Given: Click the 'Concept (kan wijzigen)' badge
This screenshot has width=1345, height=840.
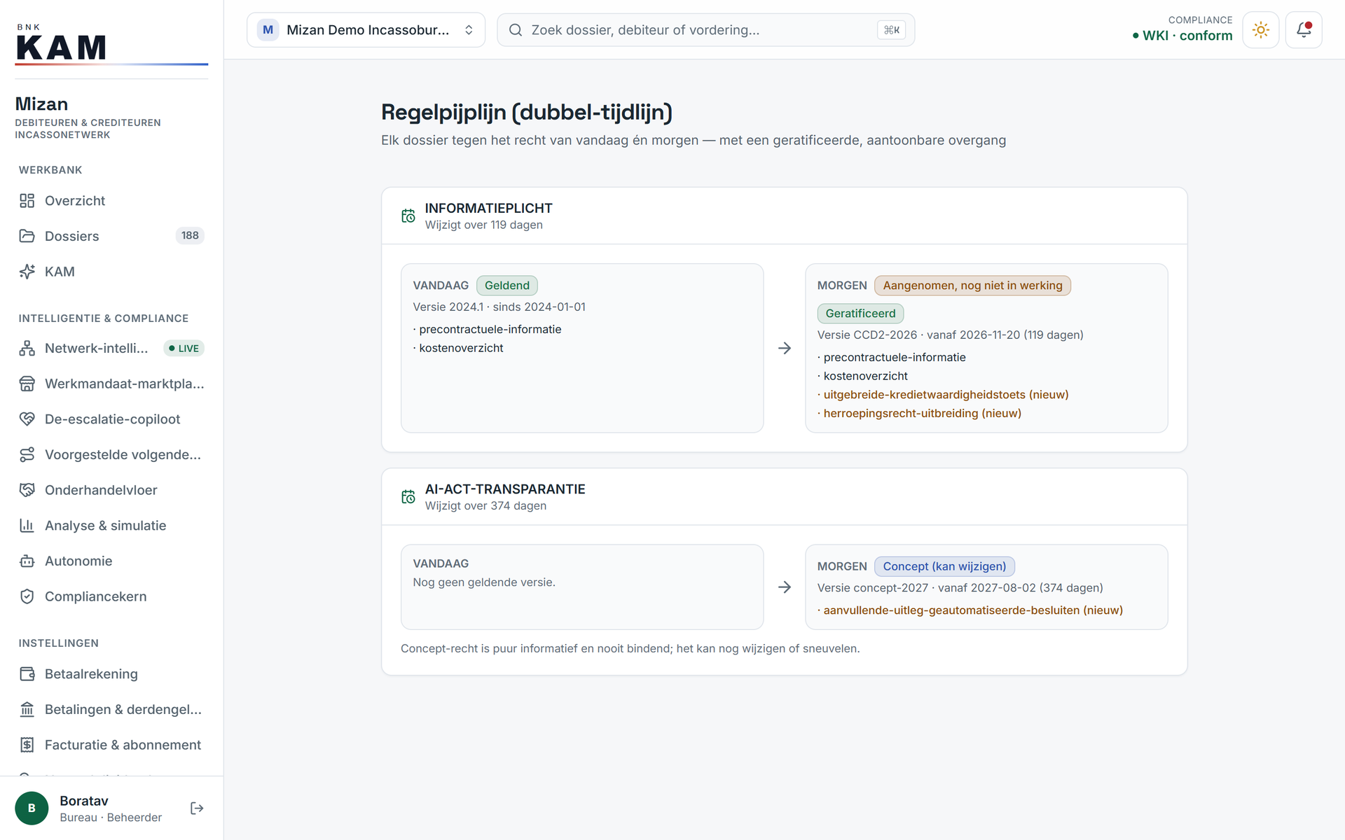Looking at the screenshot, I should [x=944, y=566].
